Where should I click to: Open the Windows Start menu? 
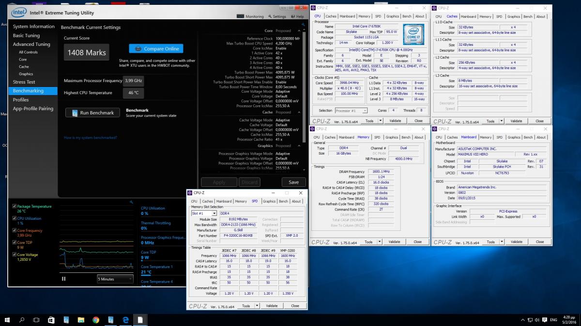(x=8, y=320)
